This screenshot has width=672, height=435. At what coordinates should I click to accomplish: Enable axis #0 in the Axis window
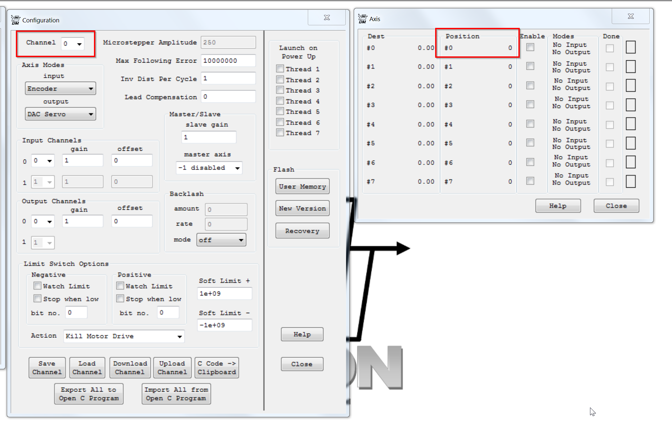pyautogui.click(x=530, y=47)
